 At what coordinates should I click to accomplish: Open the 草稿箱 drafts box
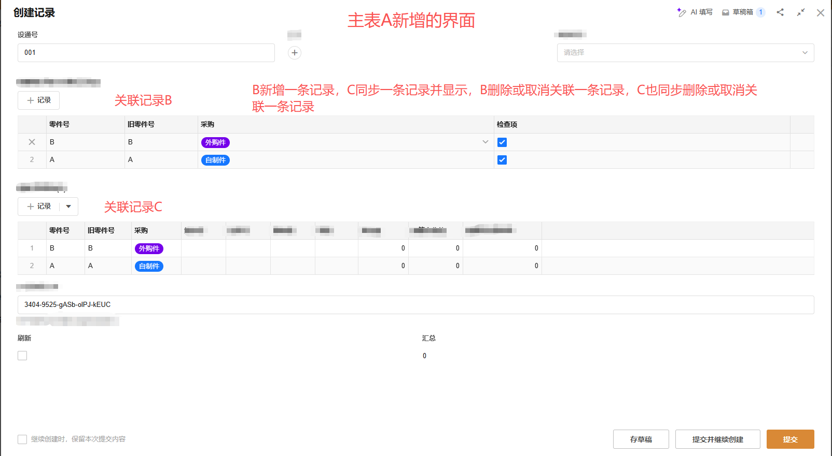pyautogui.click(x=743, y=12)
